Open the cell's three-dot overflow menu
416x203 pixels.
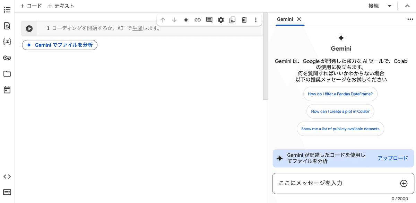(x=255, y=20)
